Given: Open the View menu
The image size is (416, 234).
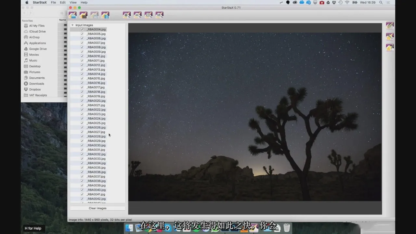Looking at the screenshot, I should click(x=73, y=3).
